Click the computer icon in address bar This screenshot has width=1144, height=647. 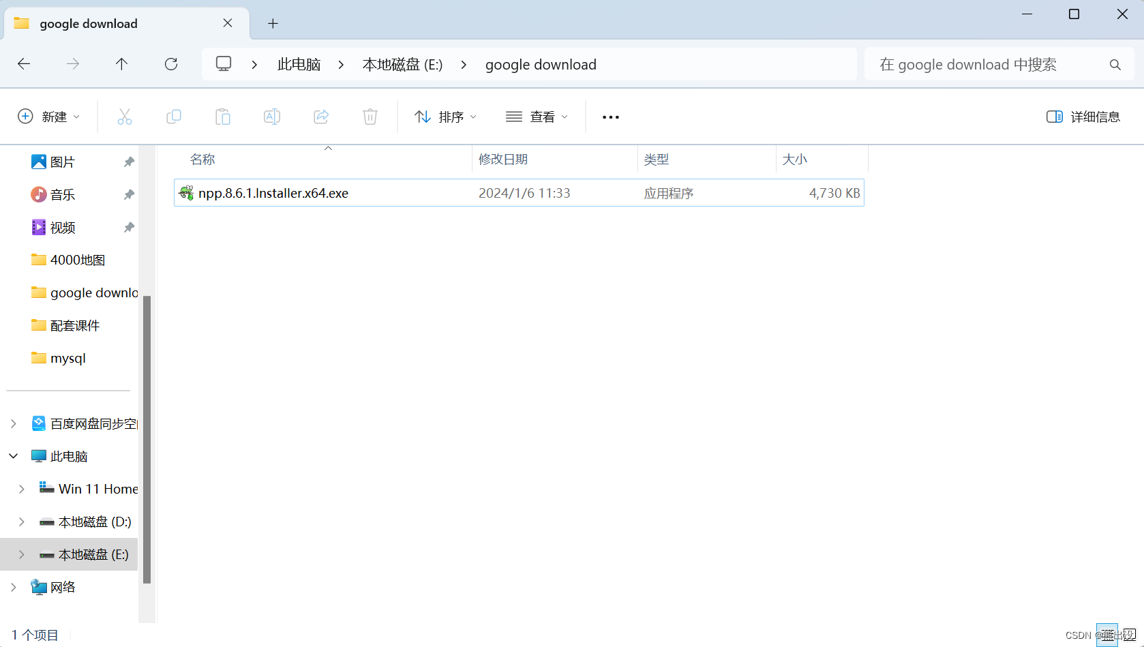[224, 64]
